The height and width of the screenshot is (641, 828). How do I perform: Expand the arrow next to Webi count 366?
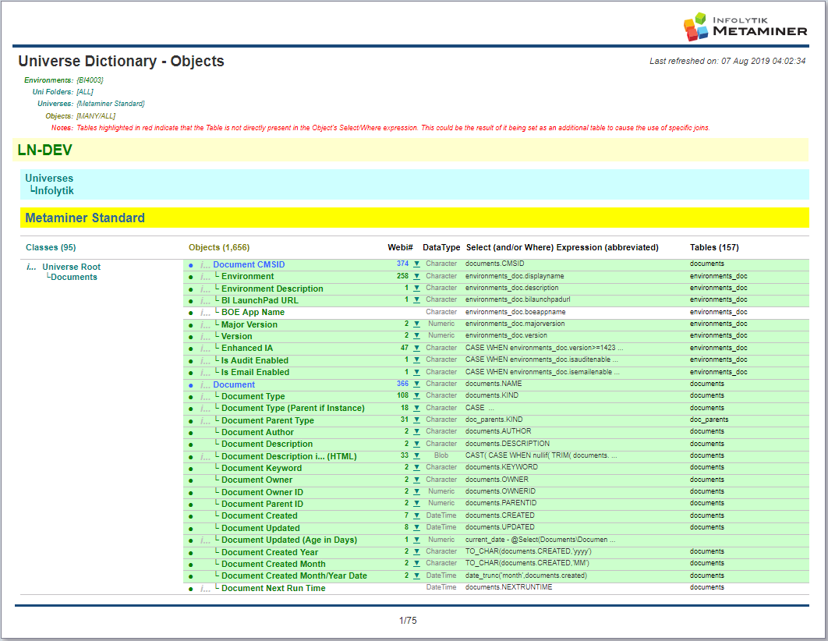[416, 384]
